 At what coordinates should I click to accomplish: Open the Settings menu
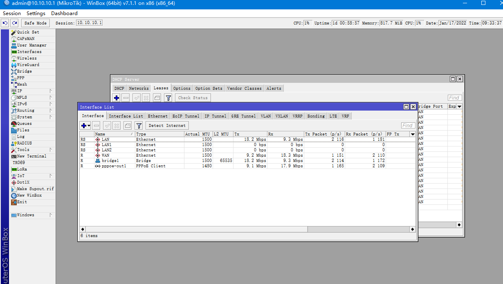point(36,13)
